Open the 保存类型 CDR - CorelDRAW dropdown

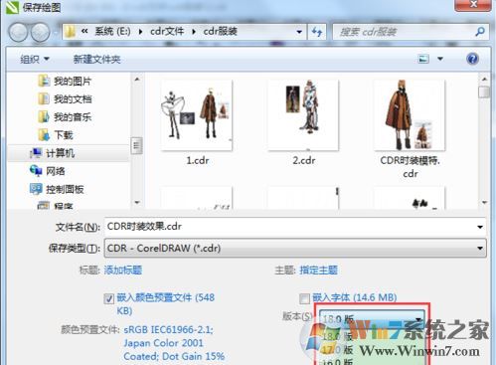[x=295, y=248]
